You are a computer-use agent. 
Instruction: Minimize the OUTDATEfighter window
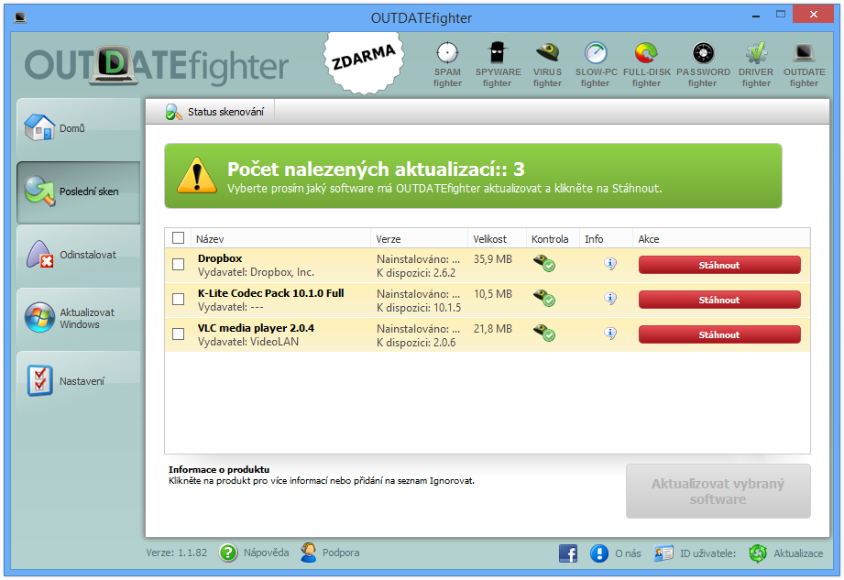click(x=756, y=16)
